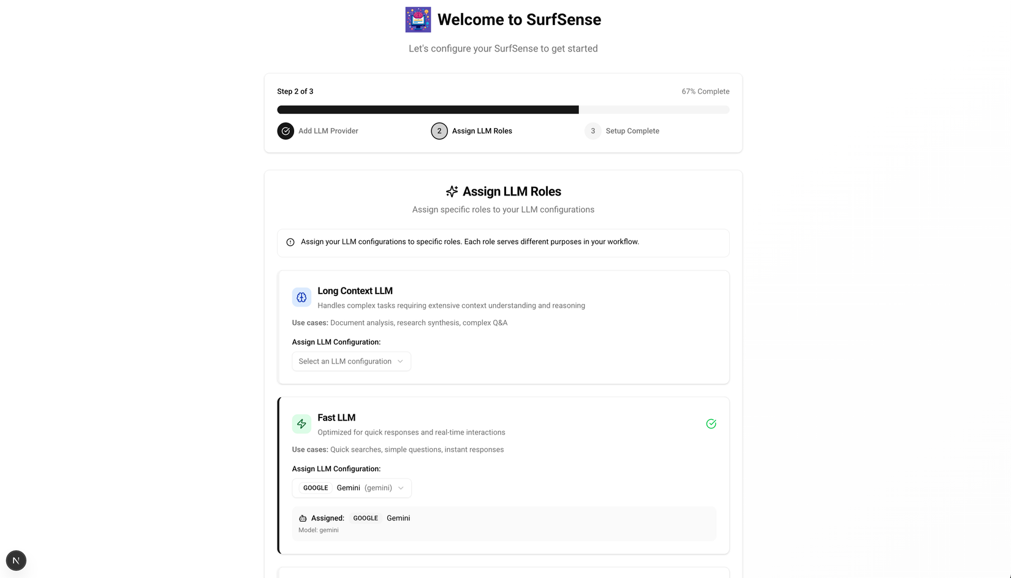
Task: Open the Gemini configuration dropdown on Fast LLM
Action: (351, 488)
